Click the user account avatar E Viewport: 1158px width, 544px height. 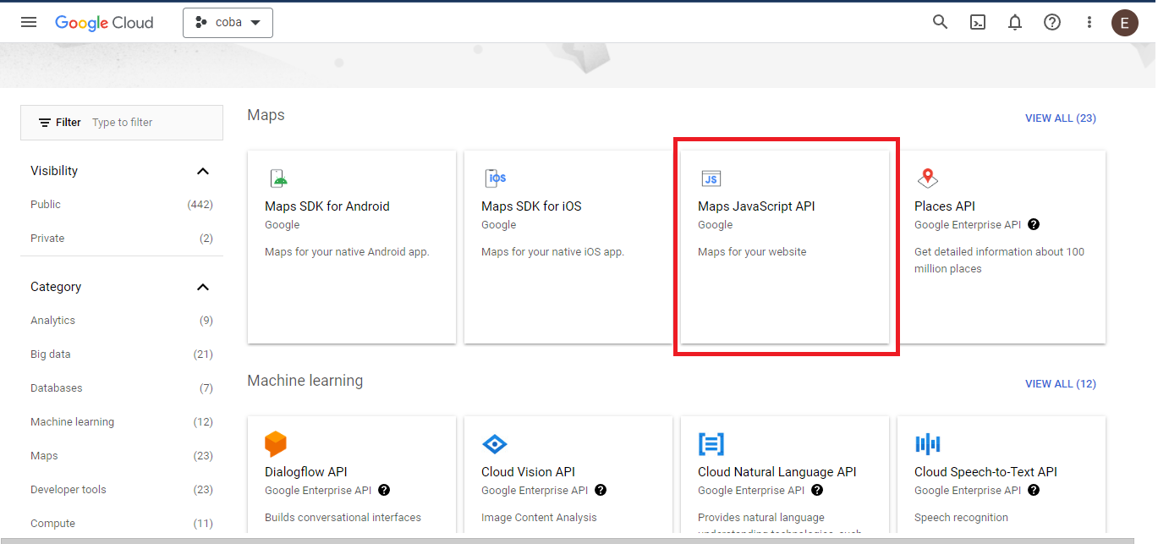coord(1124,23)
